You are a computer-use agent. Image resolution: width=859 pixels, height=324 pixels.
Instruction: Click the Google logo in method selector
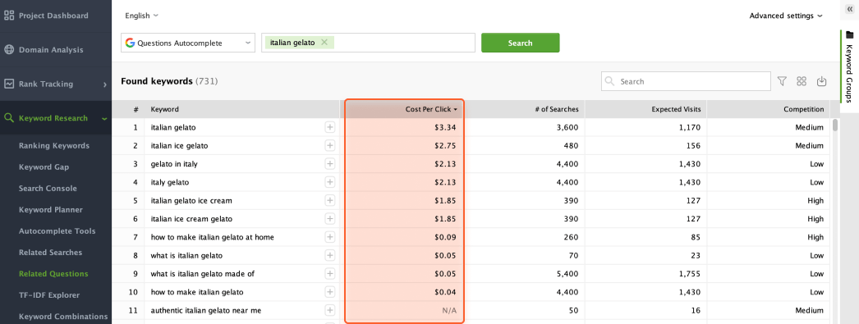point(130,43)
